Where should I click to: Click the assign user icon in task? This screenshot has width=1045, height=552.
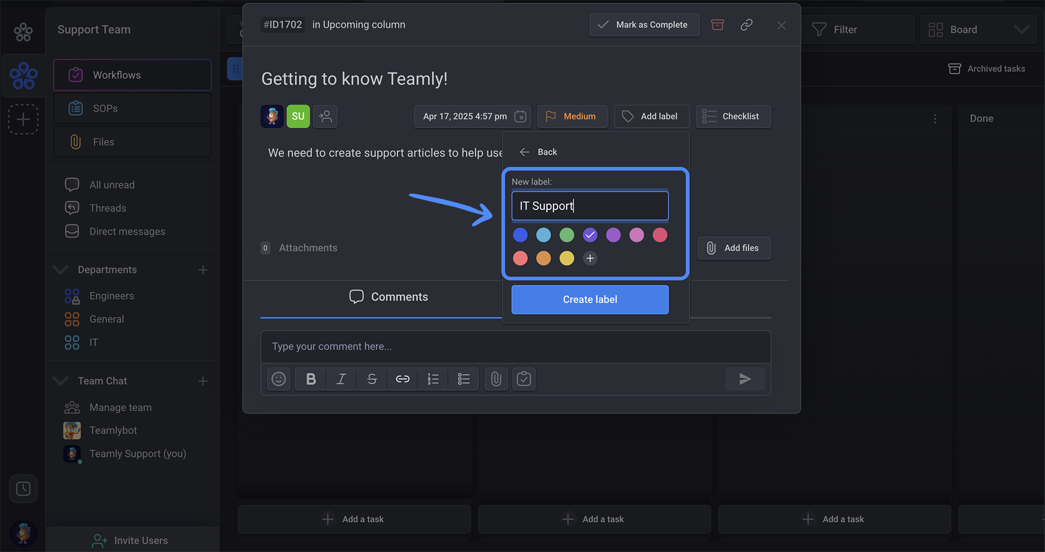[x=325, y=116]
